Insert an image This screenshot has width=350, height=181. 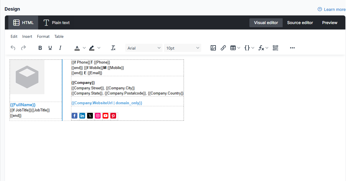point(213,48)
